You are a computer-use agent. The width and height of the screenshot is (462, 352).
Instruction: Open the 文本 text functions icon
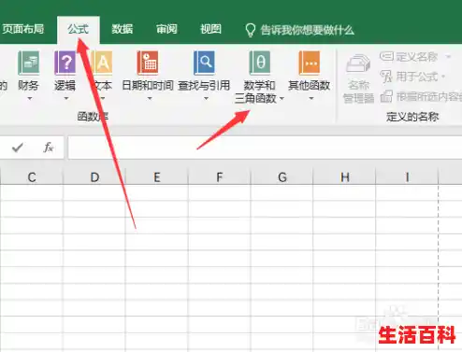[102, 63]
